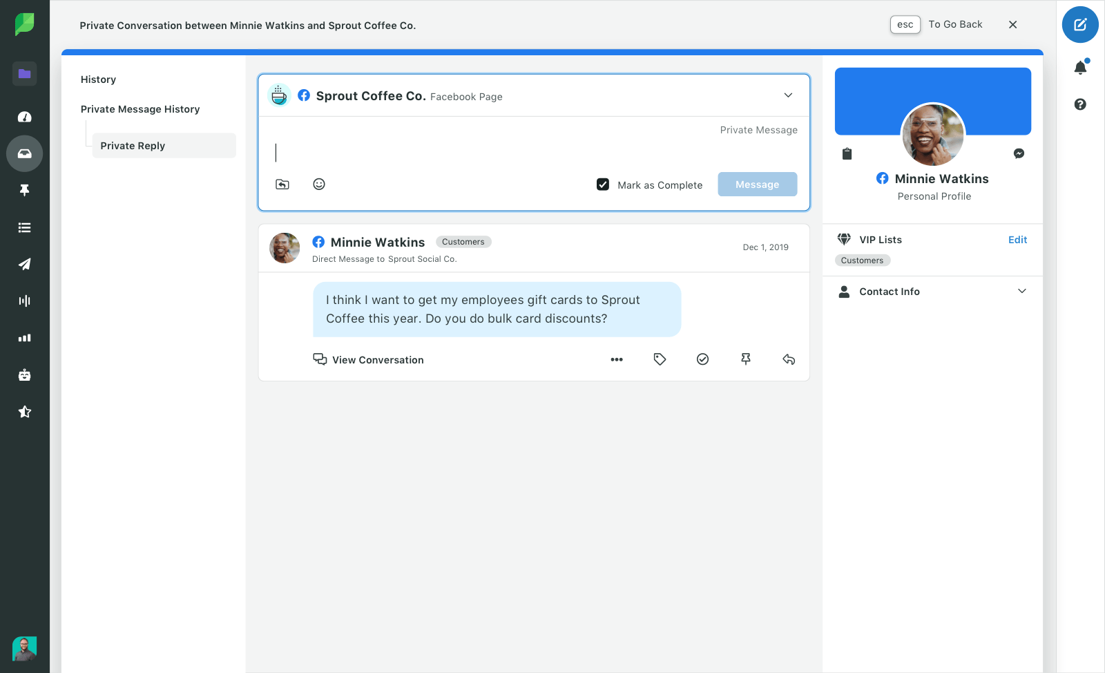Collapse the Contact Info section
This screenshot has height=673, width=1105.
(x=1022, y=291)
